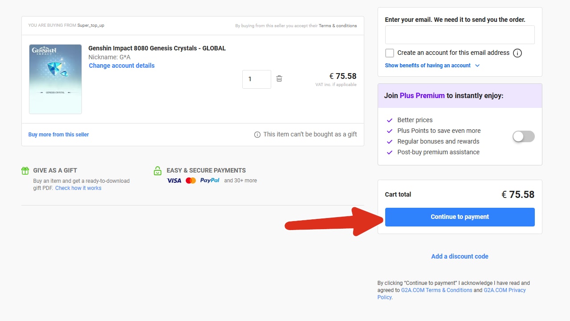Click chevron beside account benefits link
Screen dimensions: 570x321
coord(477,66)
